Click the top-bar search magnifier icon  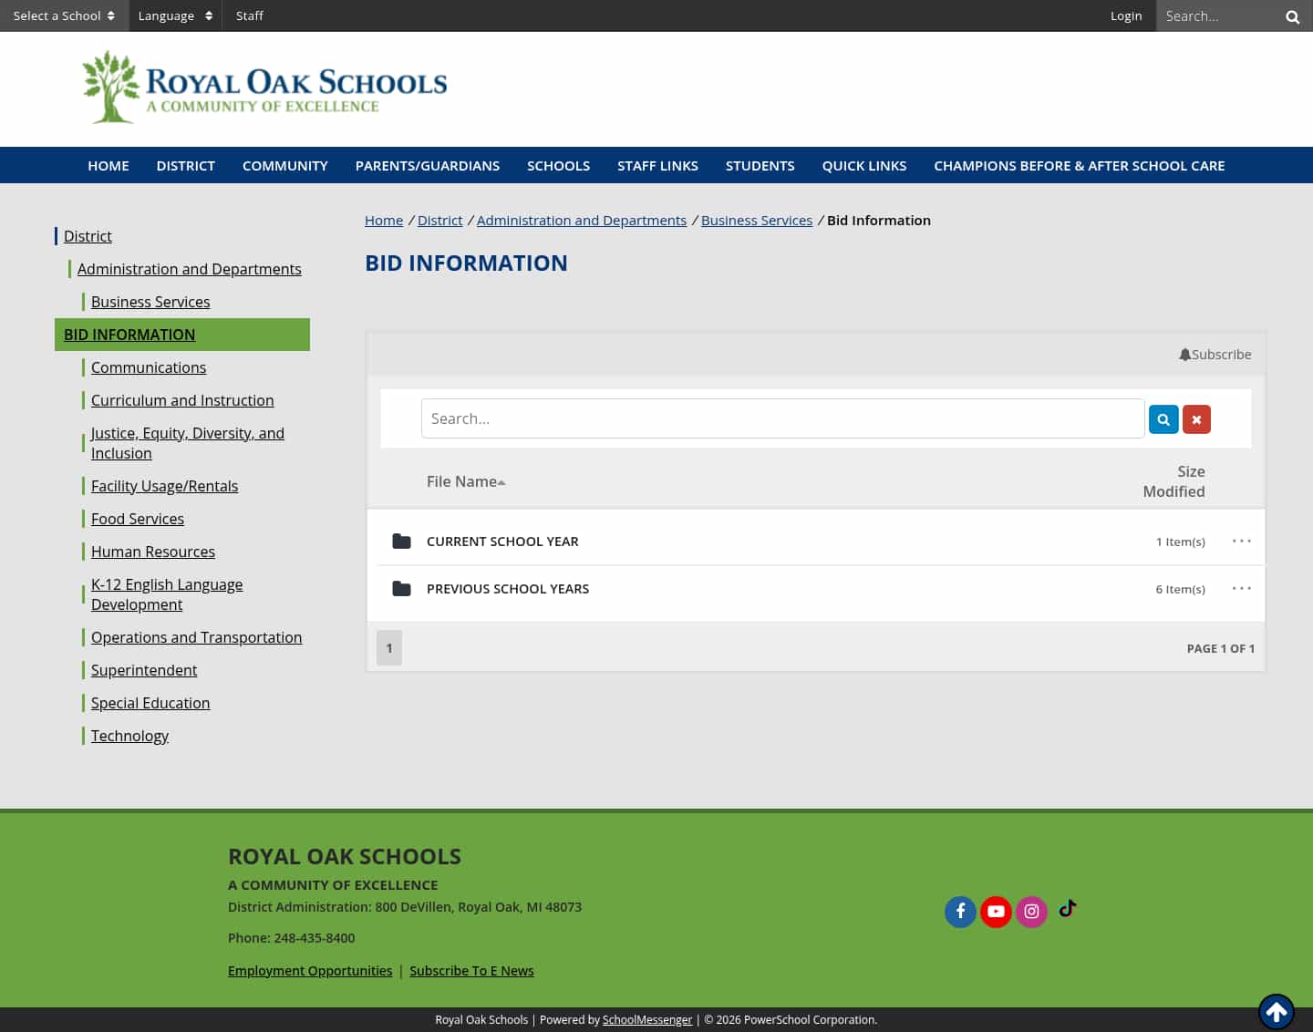pos(1292,15)
